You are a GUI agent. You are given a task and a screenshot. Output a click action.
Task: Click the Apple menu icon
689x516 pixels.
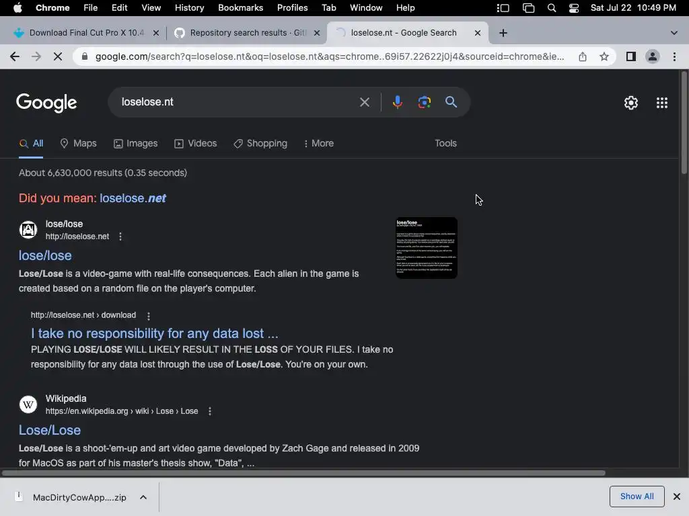[x=17, y=8]
